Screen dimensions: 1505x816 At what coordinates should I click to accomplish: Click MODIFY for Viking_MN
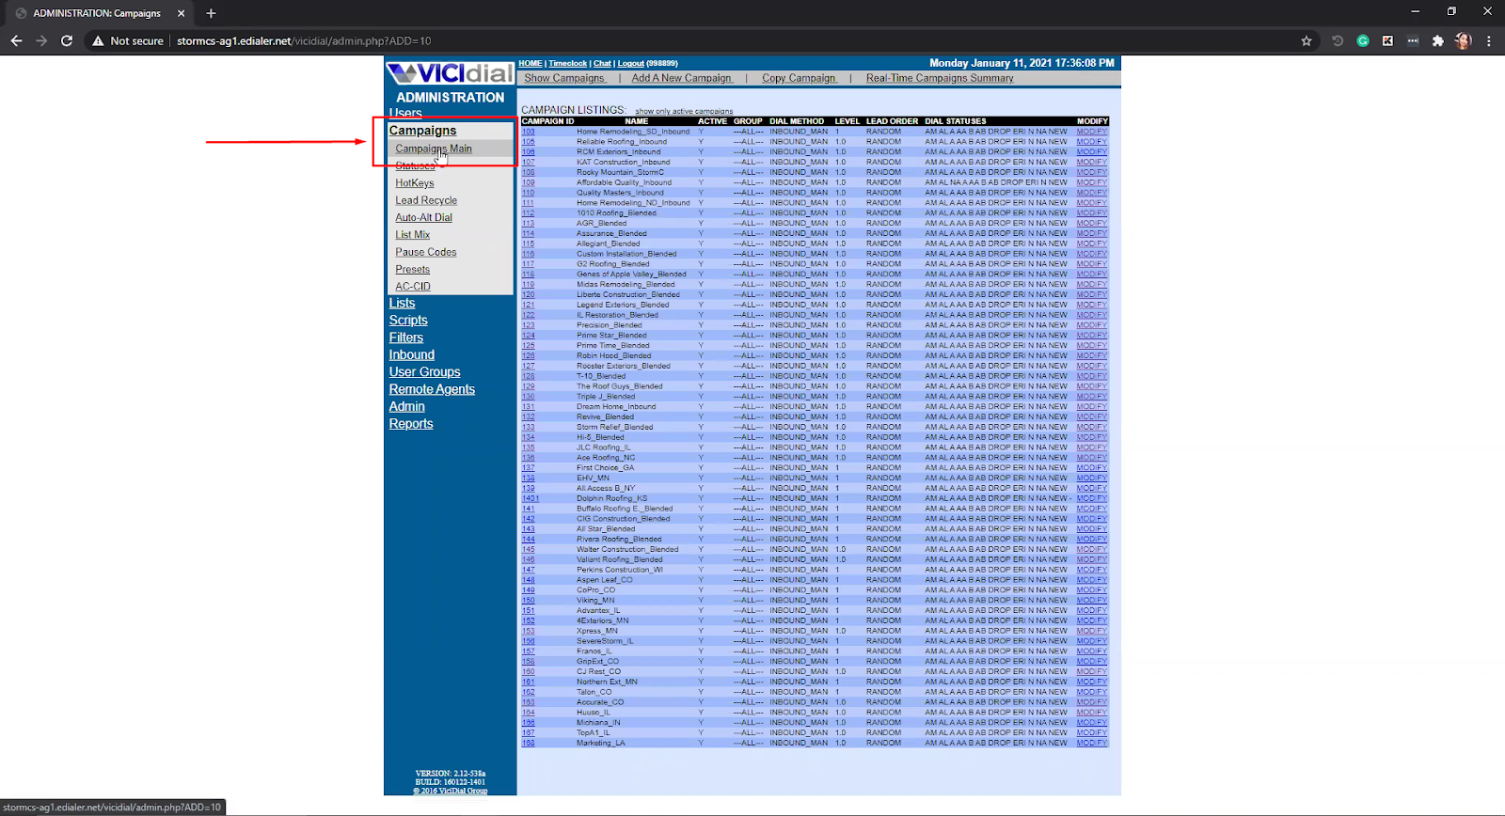(1091, 600)
